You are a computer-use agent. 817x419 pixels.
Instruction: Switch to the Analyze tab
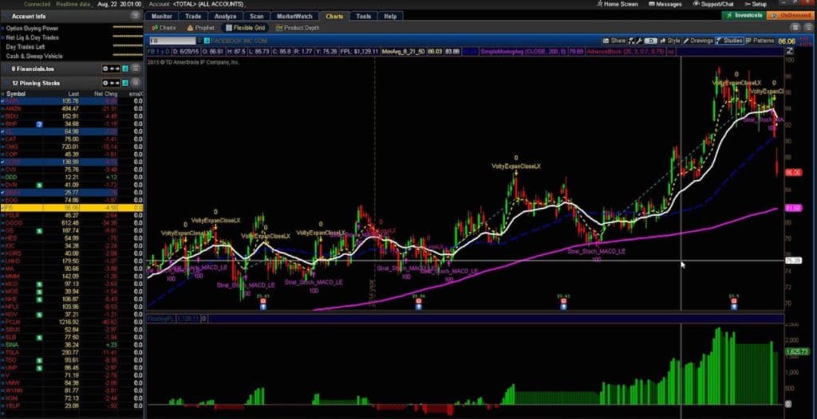click(224, 16)
